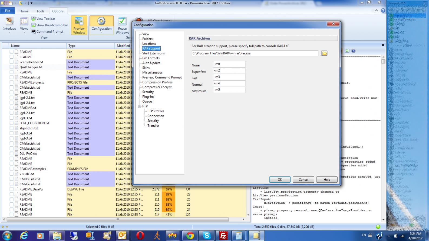Open the Quick Access Toolbar customize dropdown
The height and width of the screenshot is (241, 429).
pos(31,3)
